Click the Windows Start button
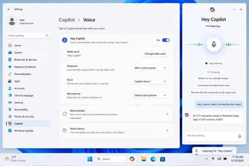 click(x=90, y=159)
